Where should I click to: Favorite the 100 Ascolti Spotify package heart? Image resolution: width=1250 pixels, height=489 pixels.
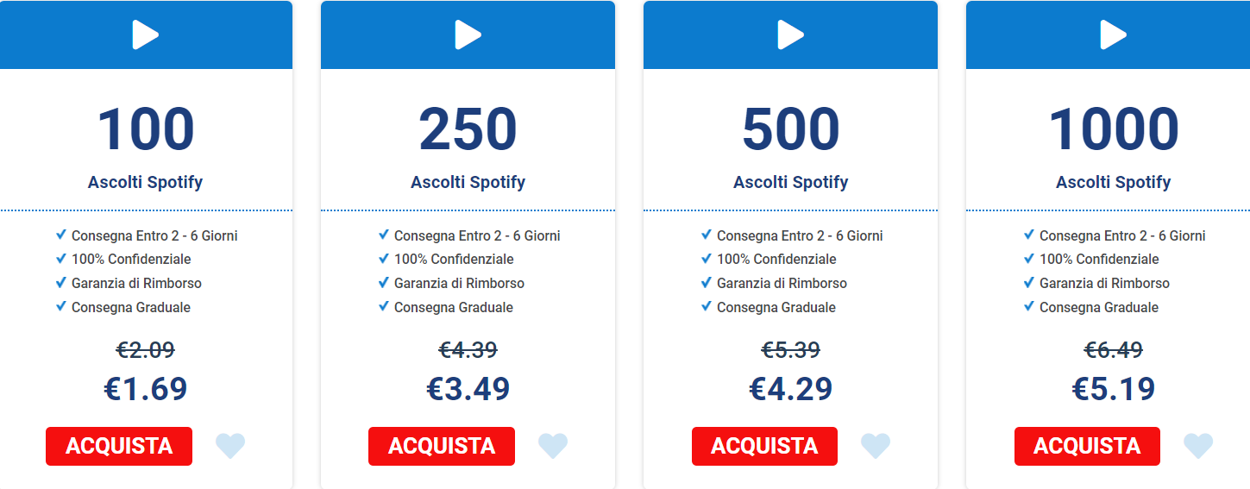(x=230, y=446)
